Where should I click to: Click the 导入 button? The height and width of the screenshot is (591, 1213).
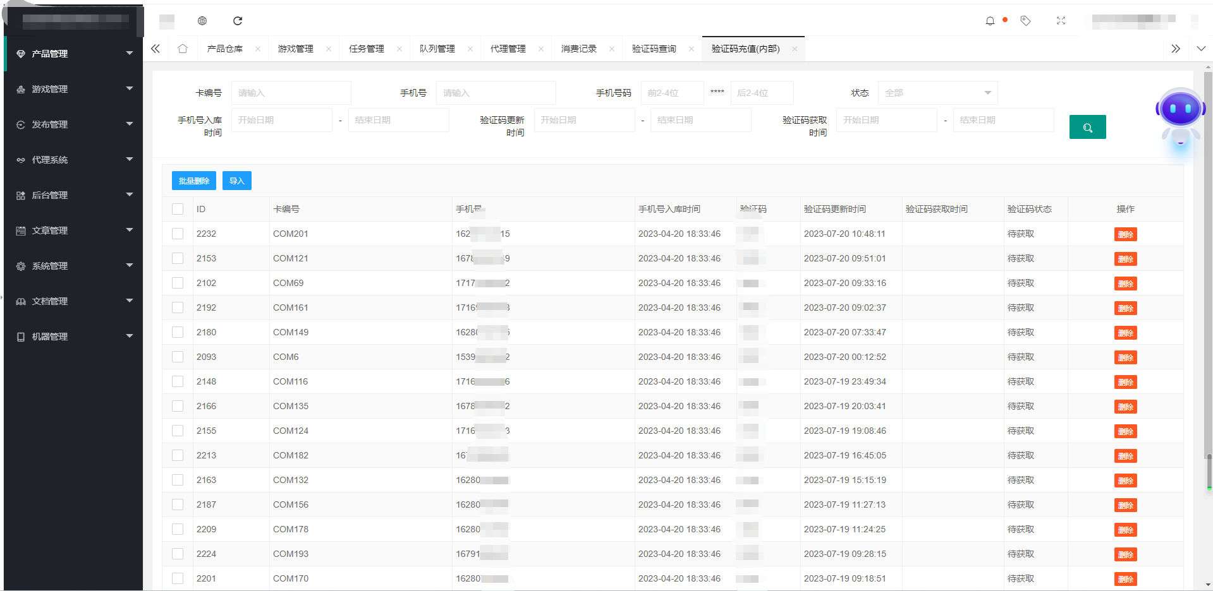[237, 181]
